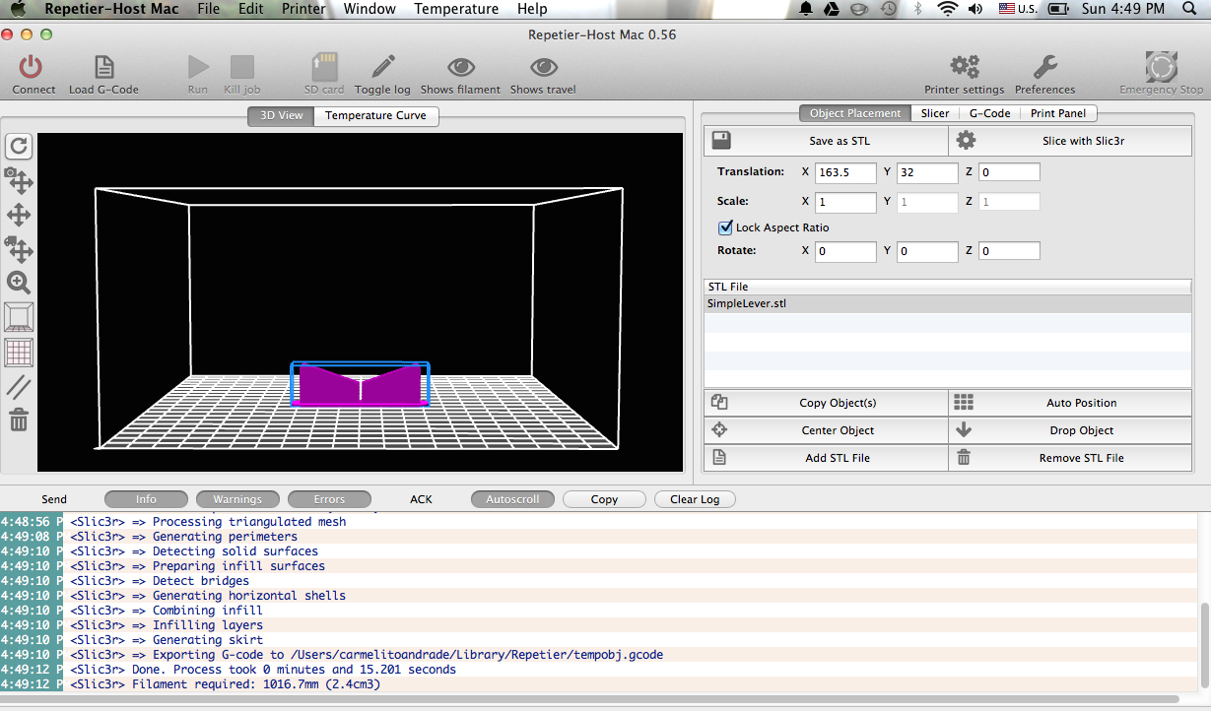Switch to the Slicer tab

tap(935, 113)
